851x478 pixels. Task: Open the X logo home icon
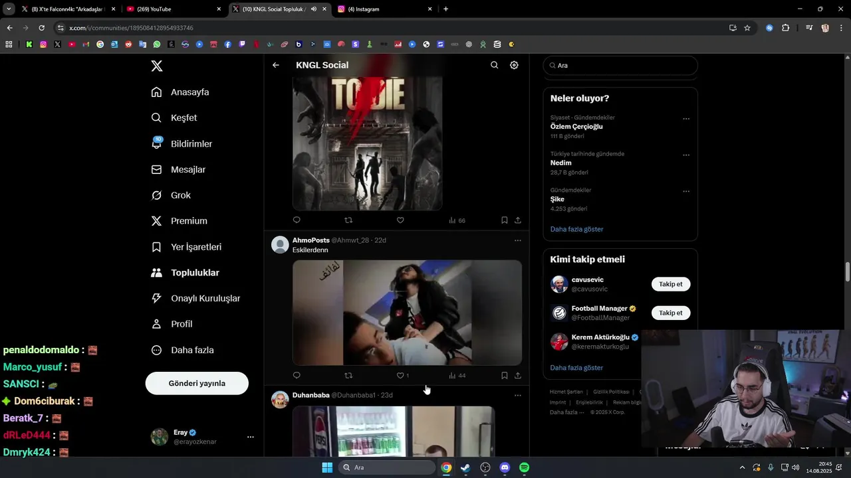point(157,66)
